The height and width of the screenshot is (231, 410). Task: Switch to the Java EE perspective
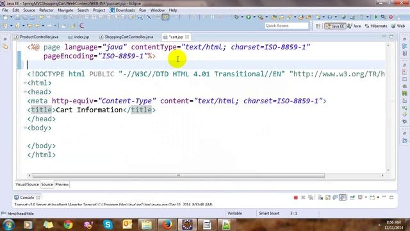(x=335, y=26)
